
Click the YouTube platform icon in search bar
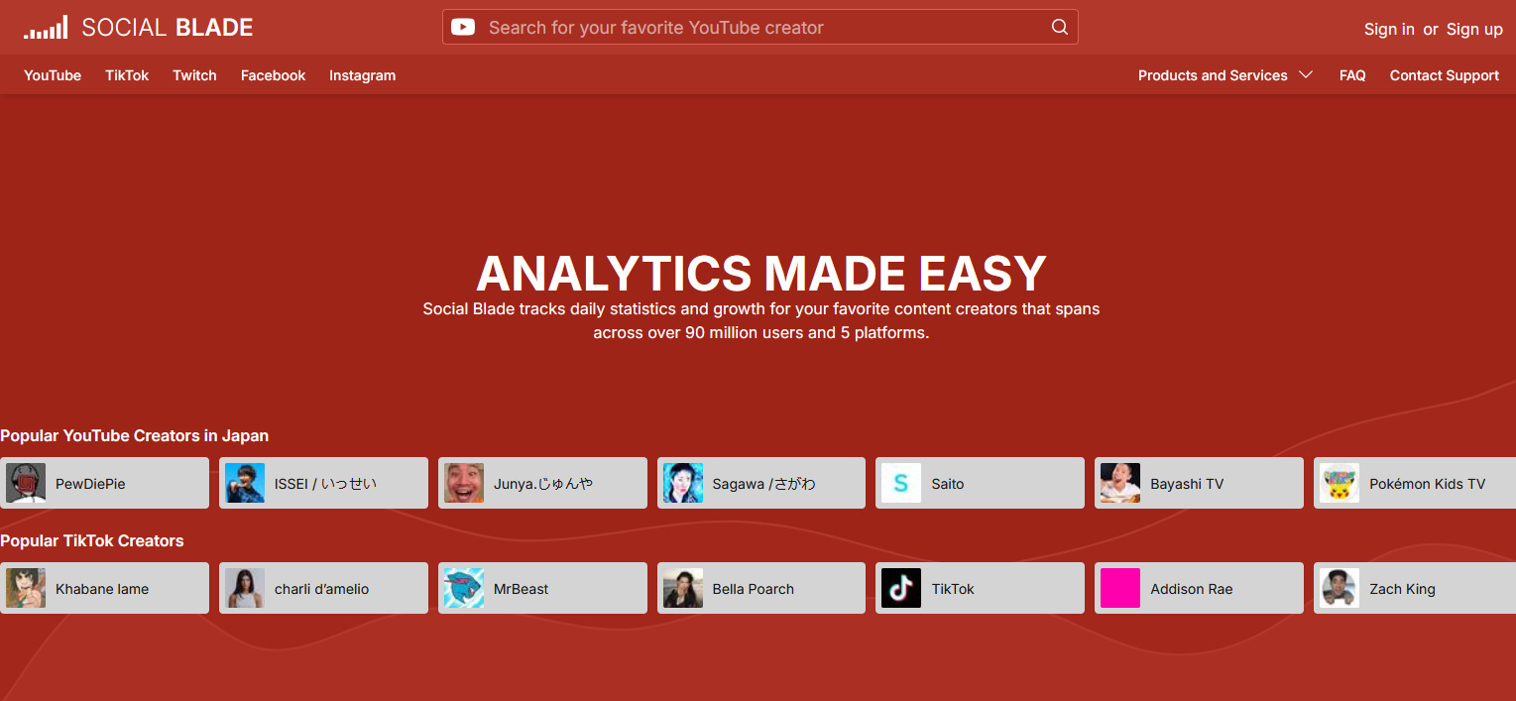pos(463,28)
